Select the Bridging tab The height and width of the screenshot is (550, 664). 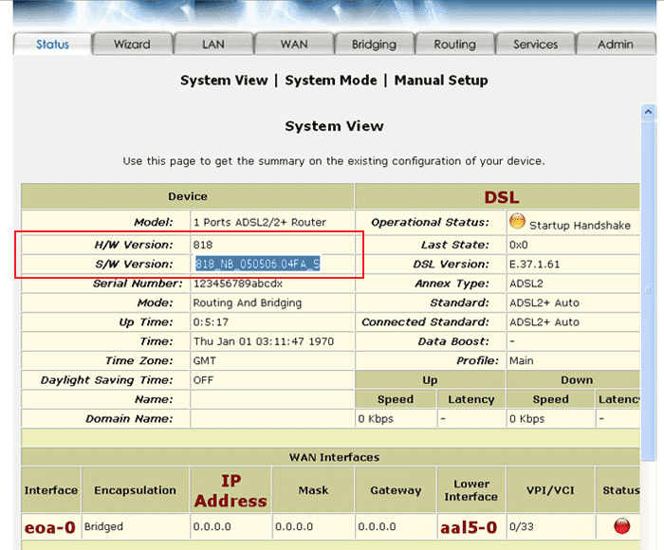point(374,45)
